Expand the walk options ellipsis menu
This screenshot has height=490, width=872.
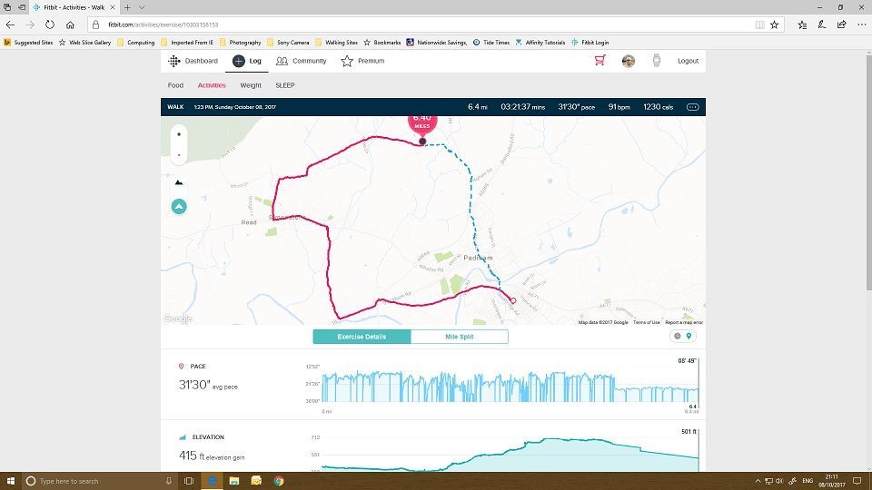[693, 107]
